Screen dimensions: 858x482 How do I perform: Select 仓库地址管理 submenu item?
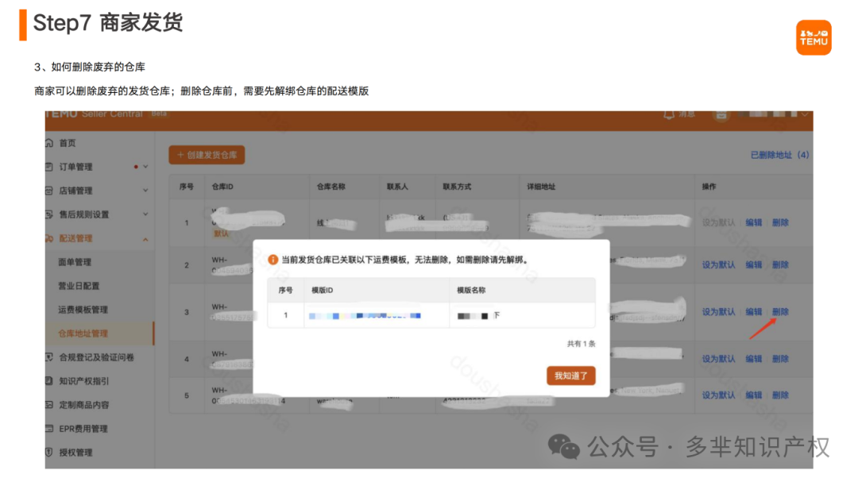pos(83,334)
